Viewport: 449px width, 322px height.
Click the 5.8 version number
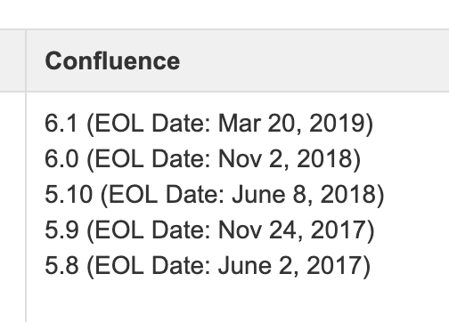[61, 266]
